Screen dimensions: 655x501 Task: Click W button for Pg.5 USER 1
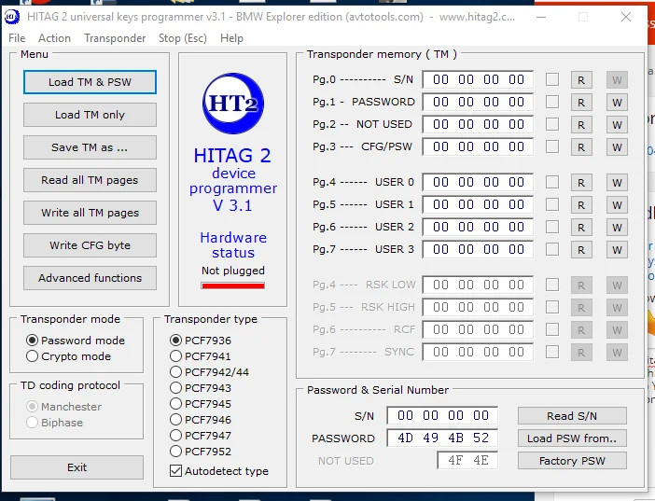[617, 204]
